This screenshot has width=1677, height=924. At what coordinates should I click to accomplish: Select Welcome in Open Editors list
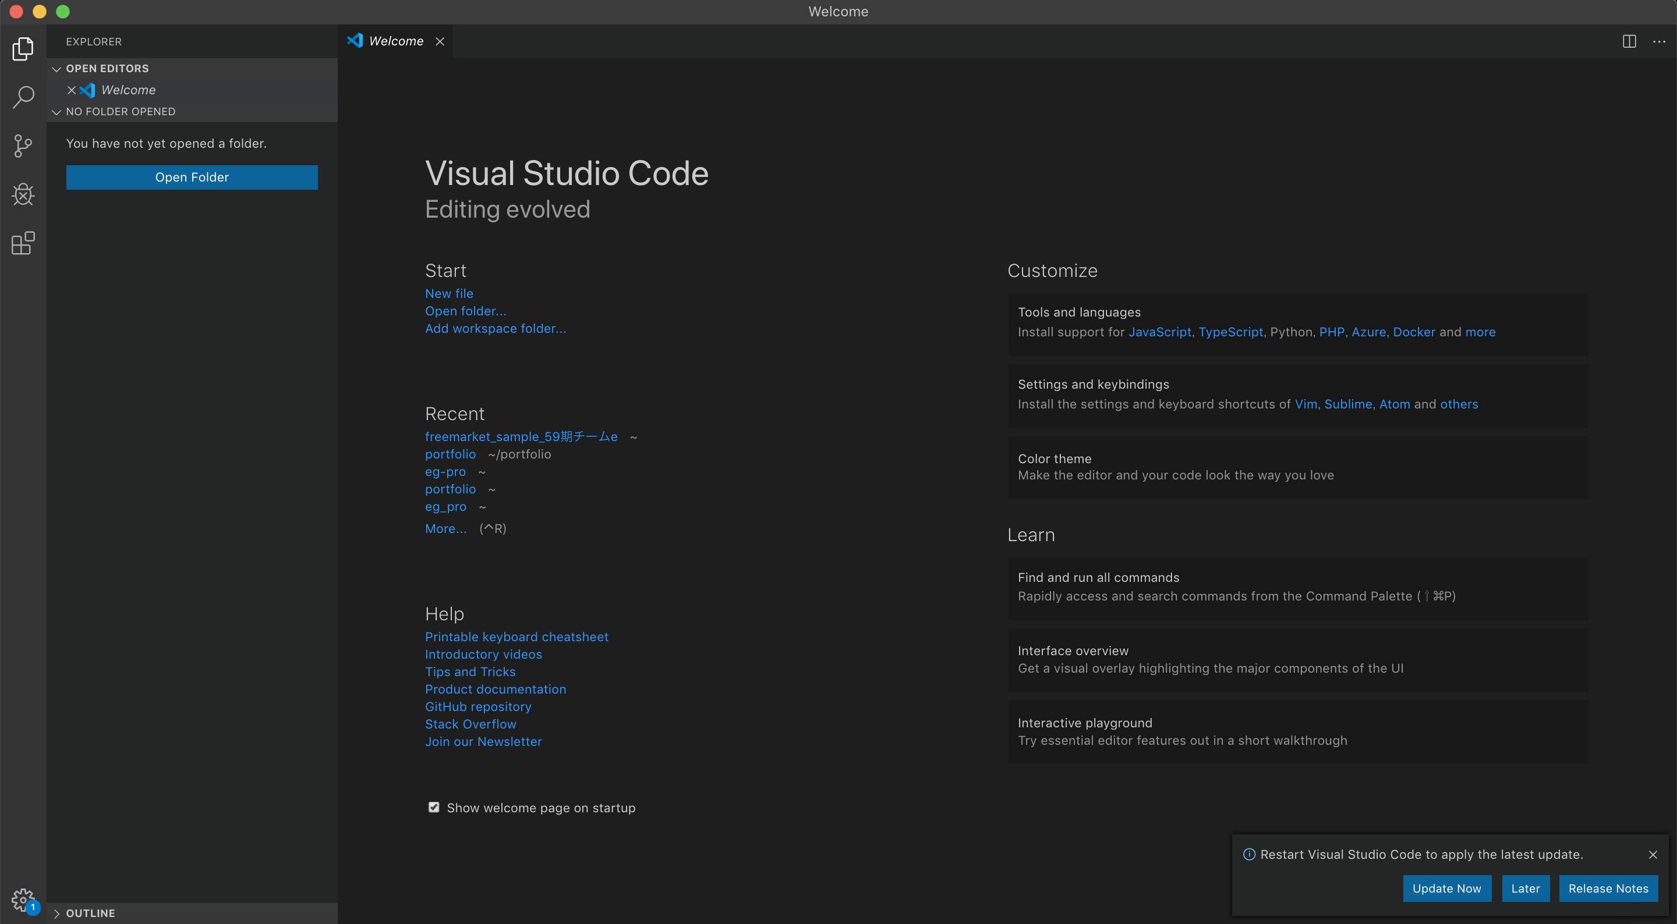pyautogui.click(x=128, y=90)
